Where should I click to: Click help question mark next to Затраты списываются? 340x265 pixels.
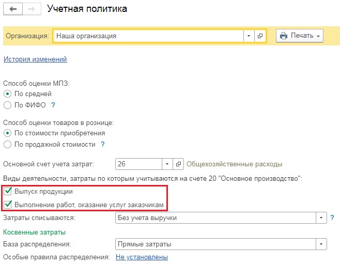[332, 217]
